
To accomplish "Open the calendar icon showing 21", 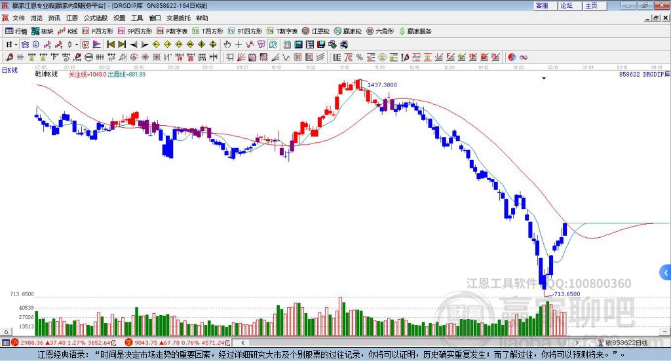I will click(287, 45).
